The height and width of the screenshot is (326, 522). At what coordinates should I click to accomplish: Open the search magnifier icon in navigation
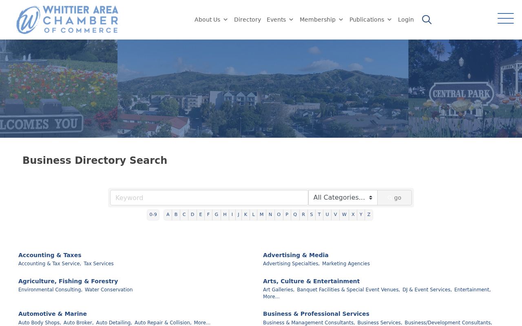427,20
